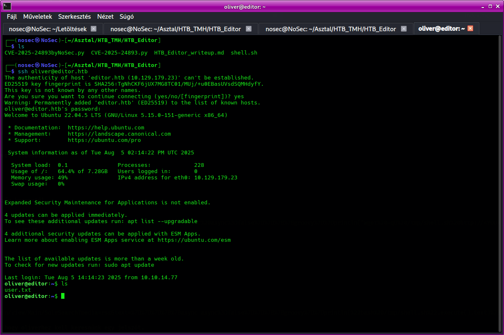The height and width of the screenshot is (335, 504).
Task: Close the terminal window
Action: click(x=497, y=6)
